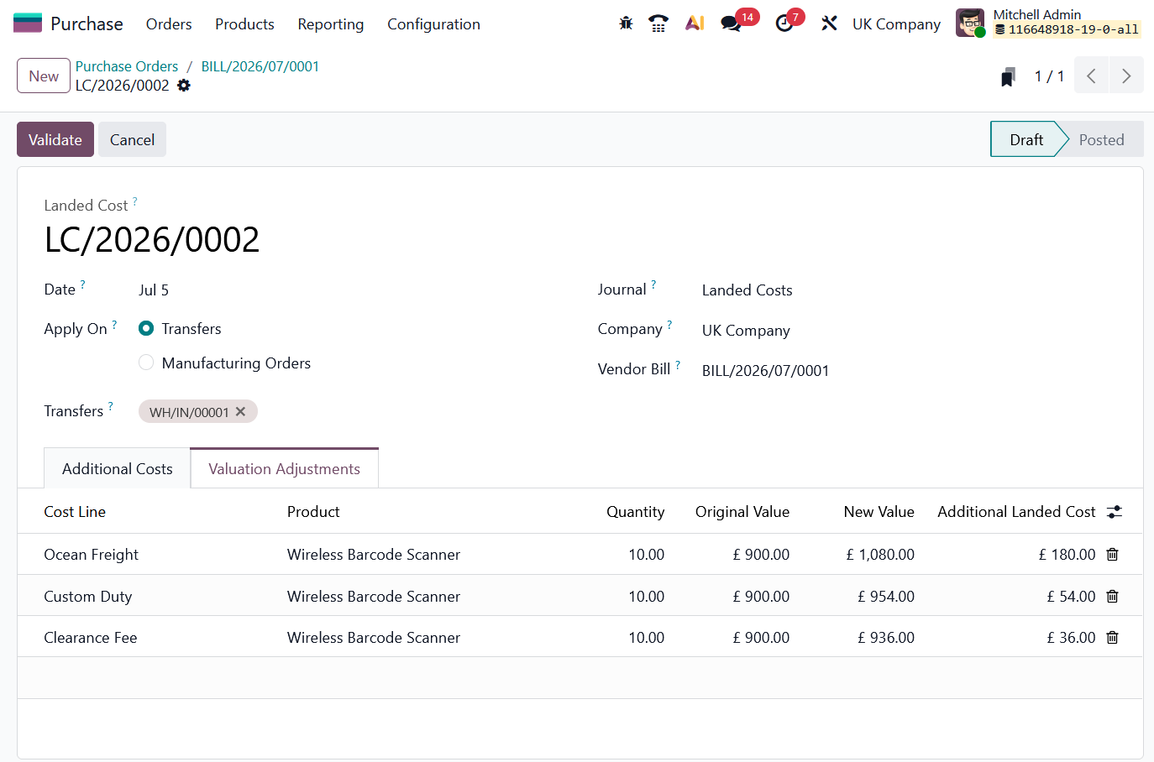1154x762 pixels.
Task: Click the Draft status stage
Action: 1026,139
